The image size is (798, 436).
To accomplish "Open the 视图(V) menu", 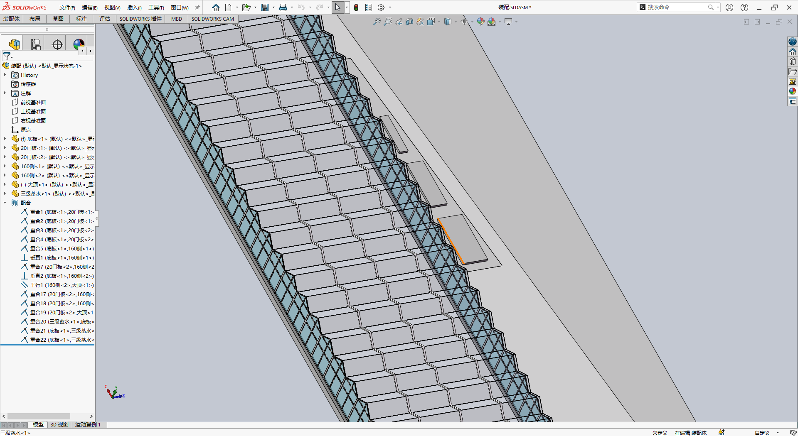I will tap(112, 7).
